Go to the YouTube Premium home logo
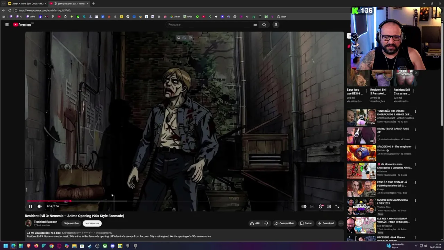The height and width of the screenshot is (250, 444). [x=23, y=25]
